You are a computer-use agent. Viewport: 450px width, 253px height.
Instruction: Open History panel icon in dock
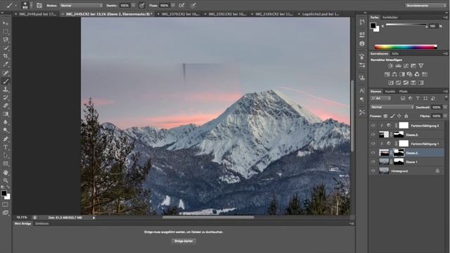362,22
